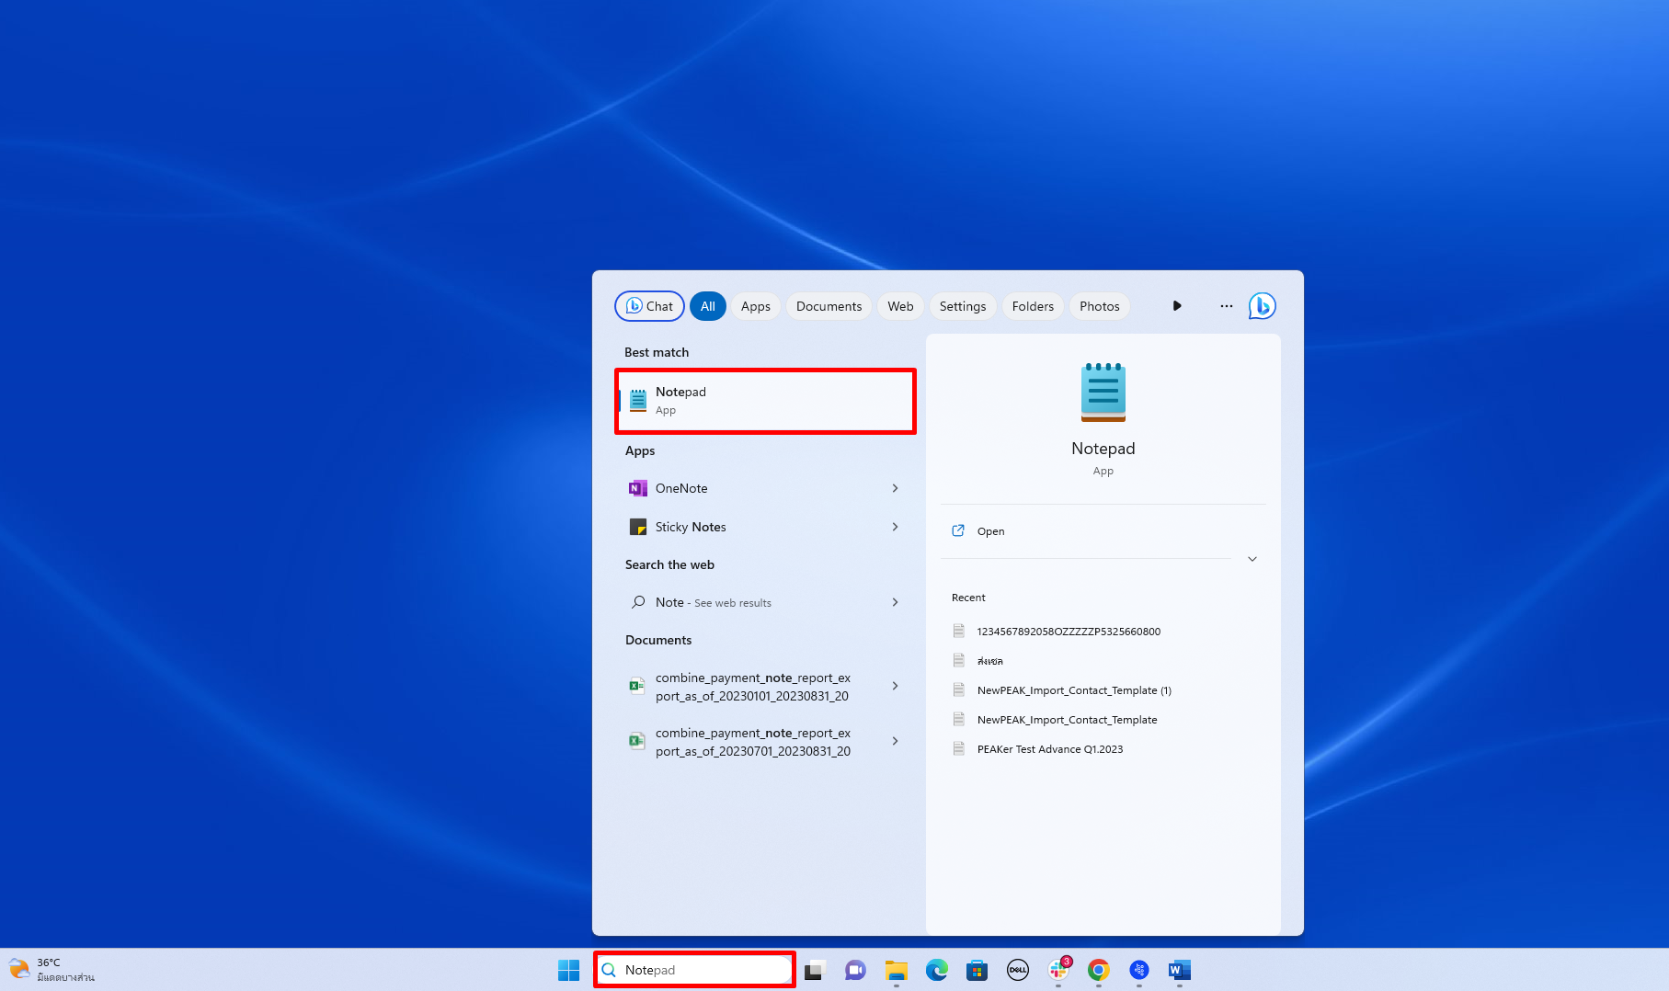
Task: Open combine_payment_note_report 20230101 document
Action: [752, 687]
